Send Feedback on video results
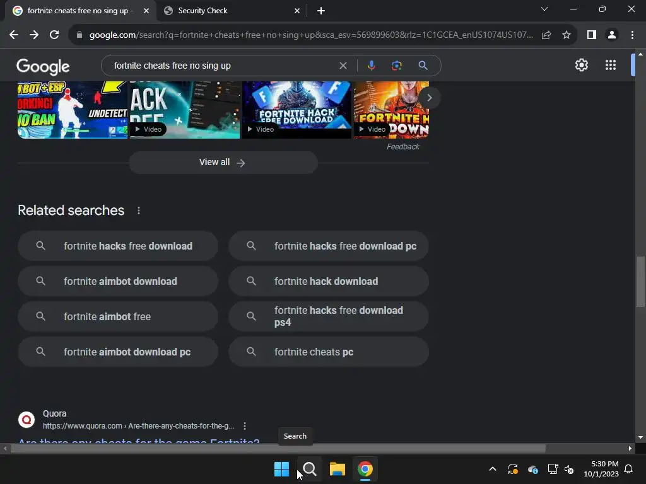 (403, 147)
